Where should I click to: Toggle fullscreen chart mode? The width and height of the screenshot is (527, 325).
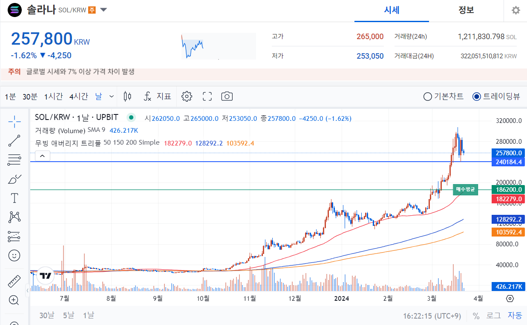pyautogui.click(x=207, y=97)
